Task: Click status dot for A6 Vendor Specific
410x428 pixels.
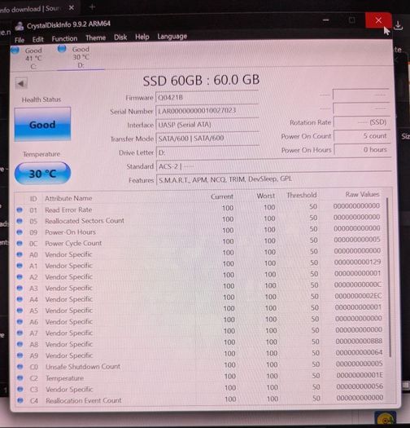Action: 20,321
